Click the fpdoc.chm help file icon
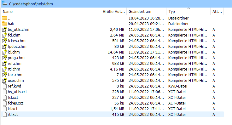Image resolution: width=232 pixels, height=125 pixels. tap(5, 46)
